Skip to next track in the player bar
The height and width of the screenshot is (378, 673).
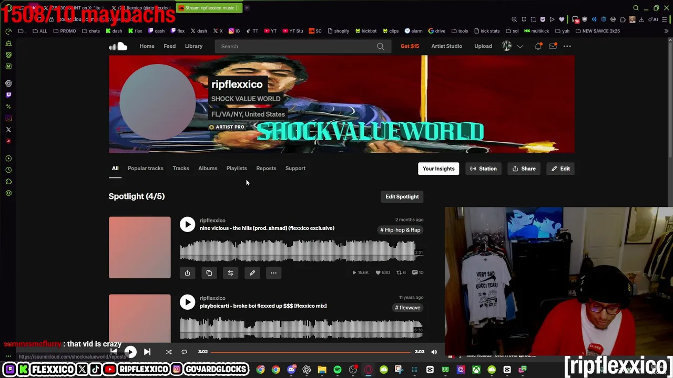coord(147,352)
